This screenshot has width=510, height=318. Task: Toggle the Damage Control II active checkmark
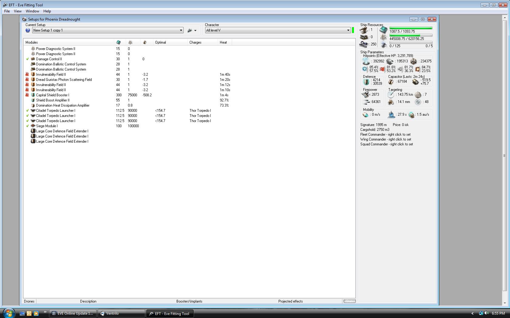pos(27,59)
